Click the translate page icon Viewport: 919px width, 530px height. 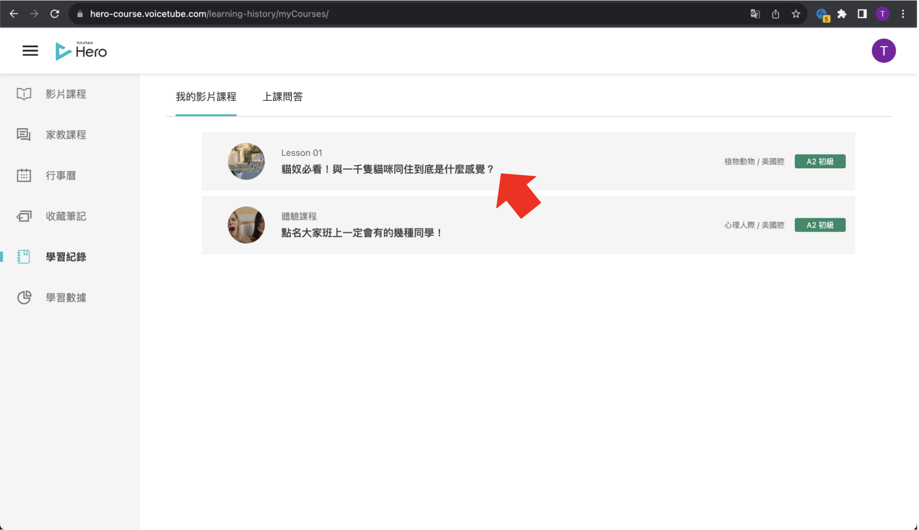[755, 14]
